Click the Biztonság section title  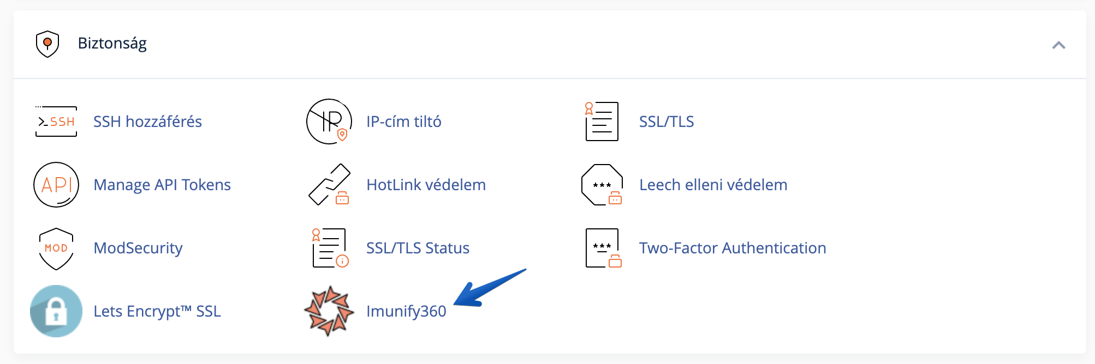click(x=112, y=44)
